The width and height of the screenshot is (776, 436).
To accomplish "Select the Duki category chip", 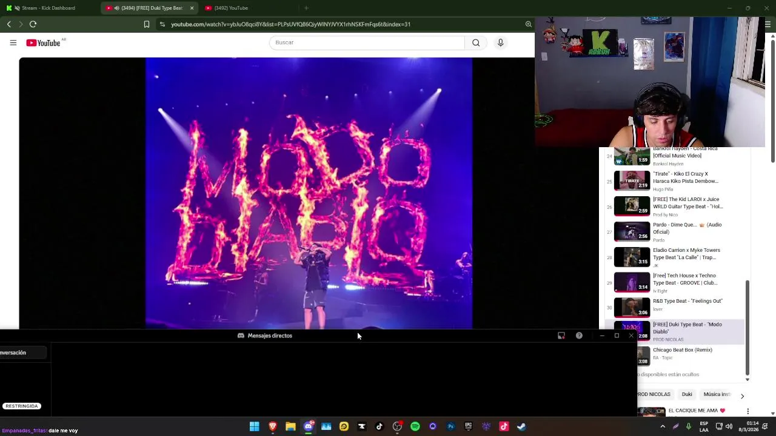I will (x=687, y=394).
